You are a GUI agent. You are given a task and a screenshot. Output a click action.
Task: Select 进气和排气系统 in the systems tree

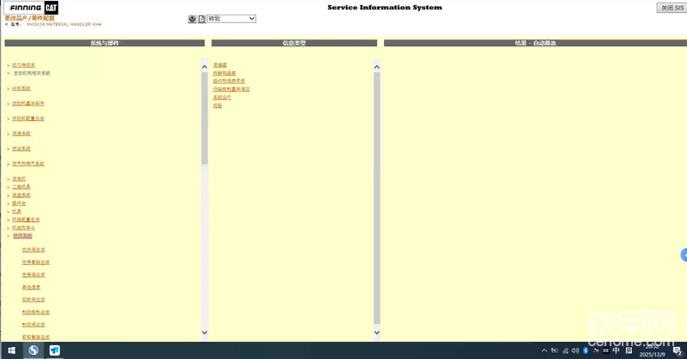click(27, 164)
